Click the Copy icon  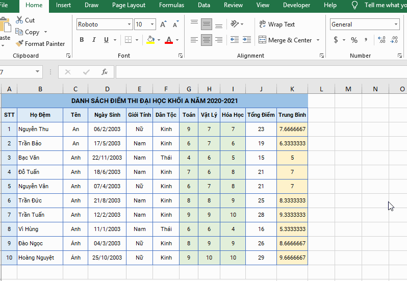pyautogui.click(x=19, y=32)
